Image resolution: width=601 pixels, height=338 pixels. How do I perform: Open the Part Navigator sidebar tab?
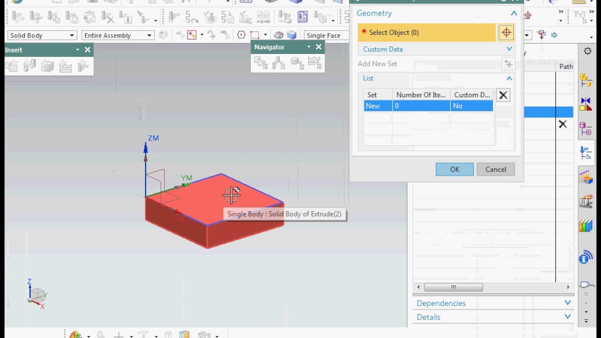[586, 129]
